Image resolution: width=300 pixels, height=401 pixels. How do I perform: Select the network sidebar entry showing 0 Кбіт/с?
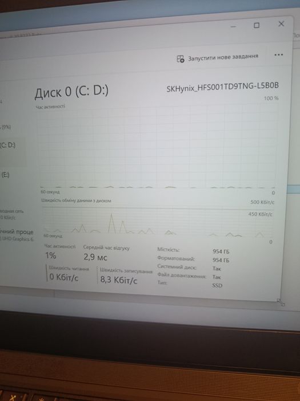click(12, 214)
